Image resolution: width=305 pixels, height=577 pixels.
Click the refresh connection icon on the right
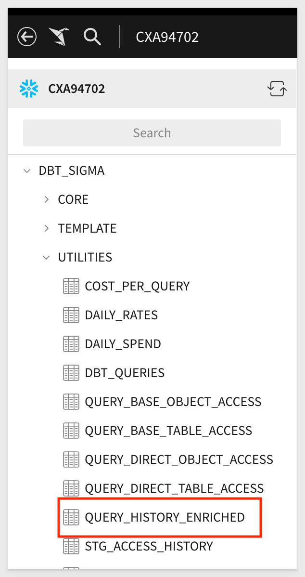(277, 89)
